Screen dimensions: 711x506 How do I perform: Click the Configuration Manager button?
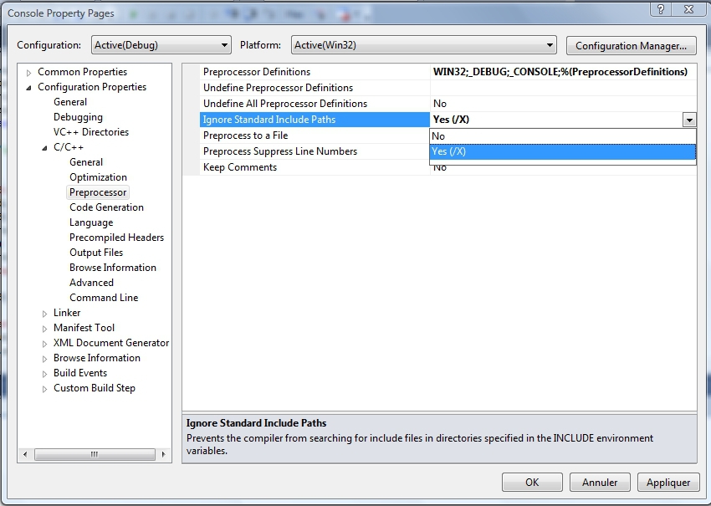631,45
